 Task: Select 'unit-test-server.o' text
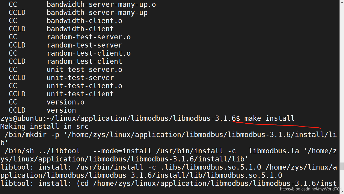84,70
